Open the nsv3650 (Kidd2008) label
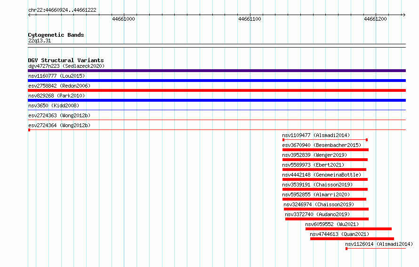This screenshot has width=419, height=267. click(54, 105)
